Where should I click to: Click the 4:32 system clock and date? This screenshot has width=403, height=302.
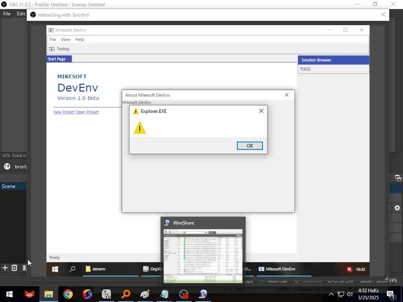368,294
